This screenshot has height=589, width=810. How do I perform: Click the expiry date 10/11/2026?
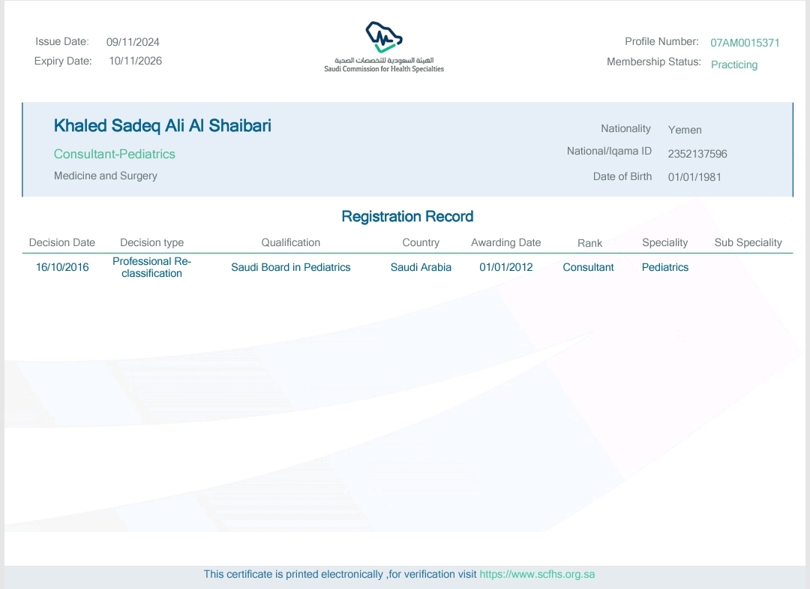pyautogui.click(x=135, y=62)
